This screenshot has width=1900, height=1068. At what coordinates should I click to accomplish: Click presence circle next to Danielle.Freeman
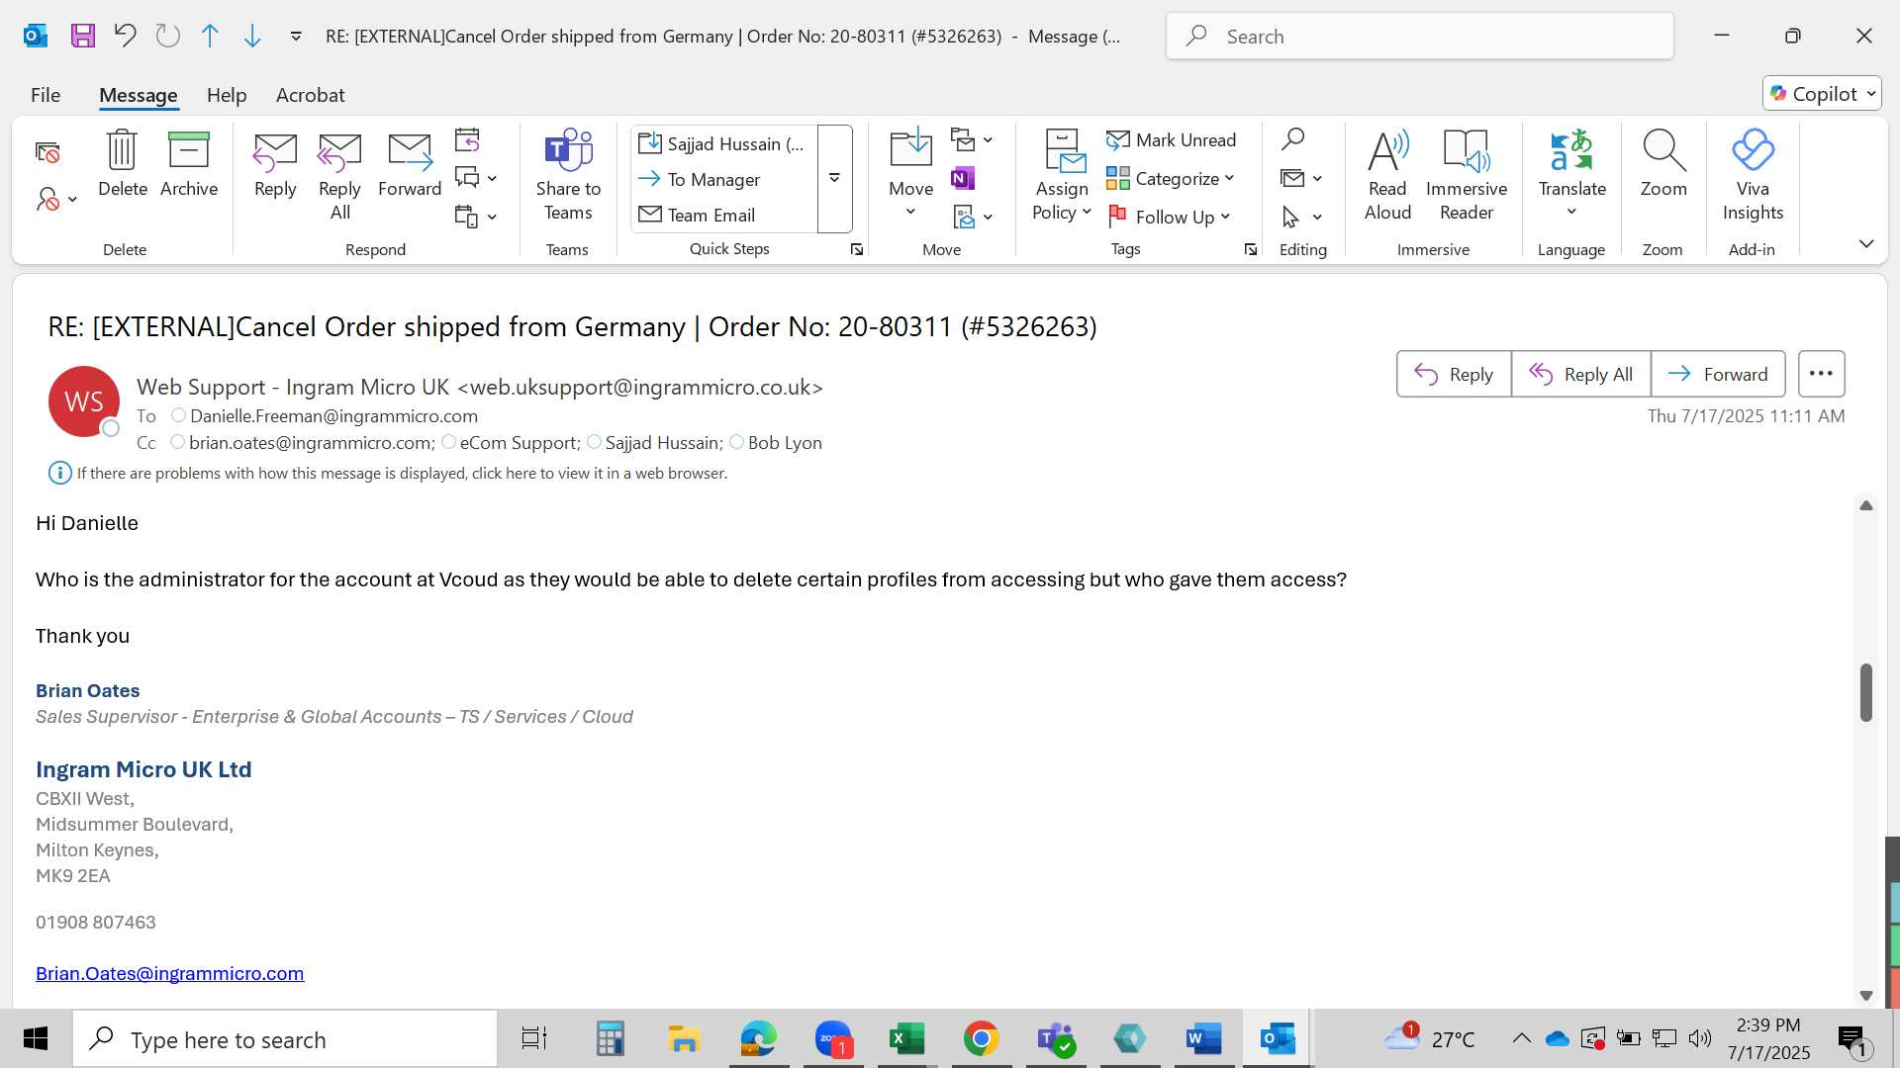point(178,415)
